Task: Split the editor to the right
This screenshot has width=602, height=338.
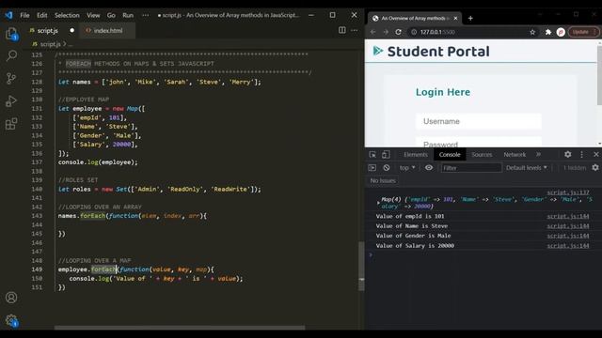Action: point(341,30)
